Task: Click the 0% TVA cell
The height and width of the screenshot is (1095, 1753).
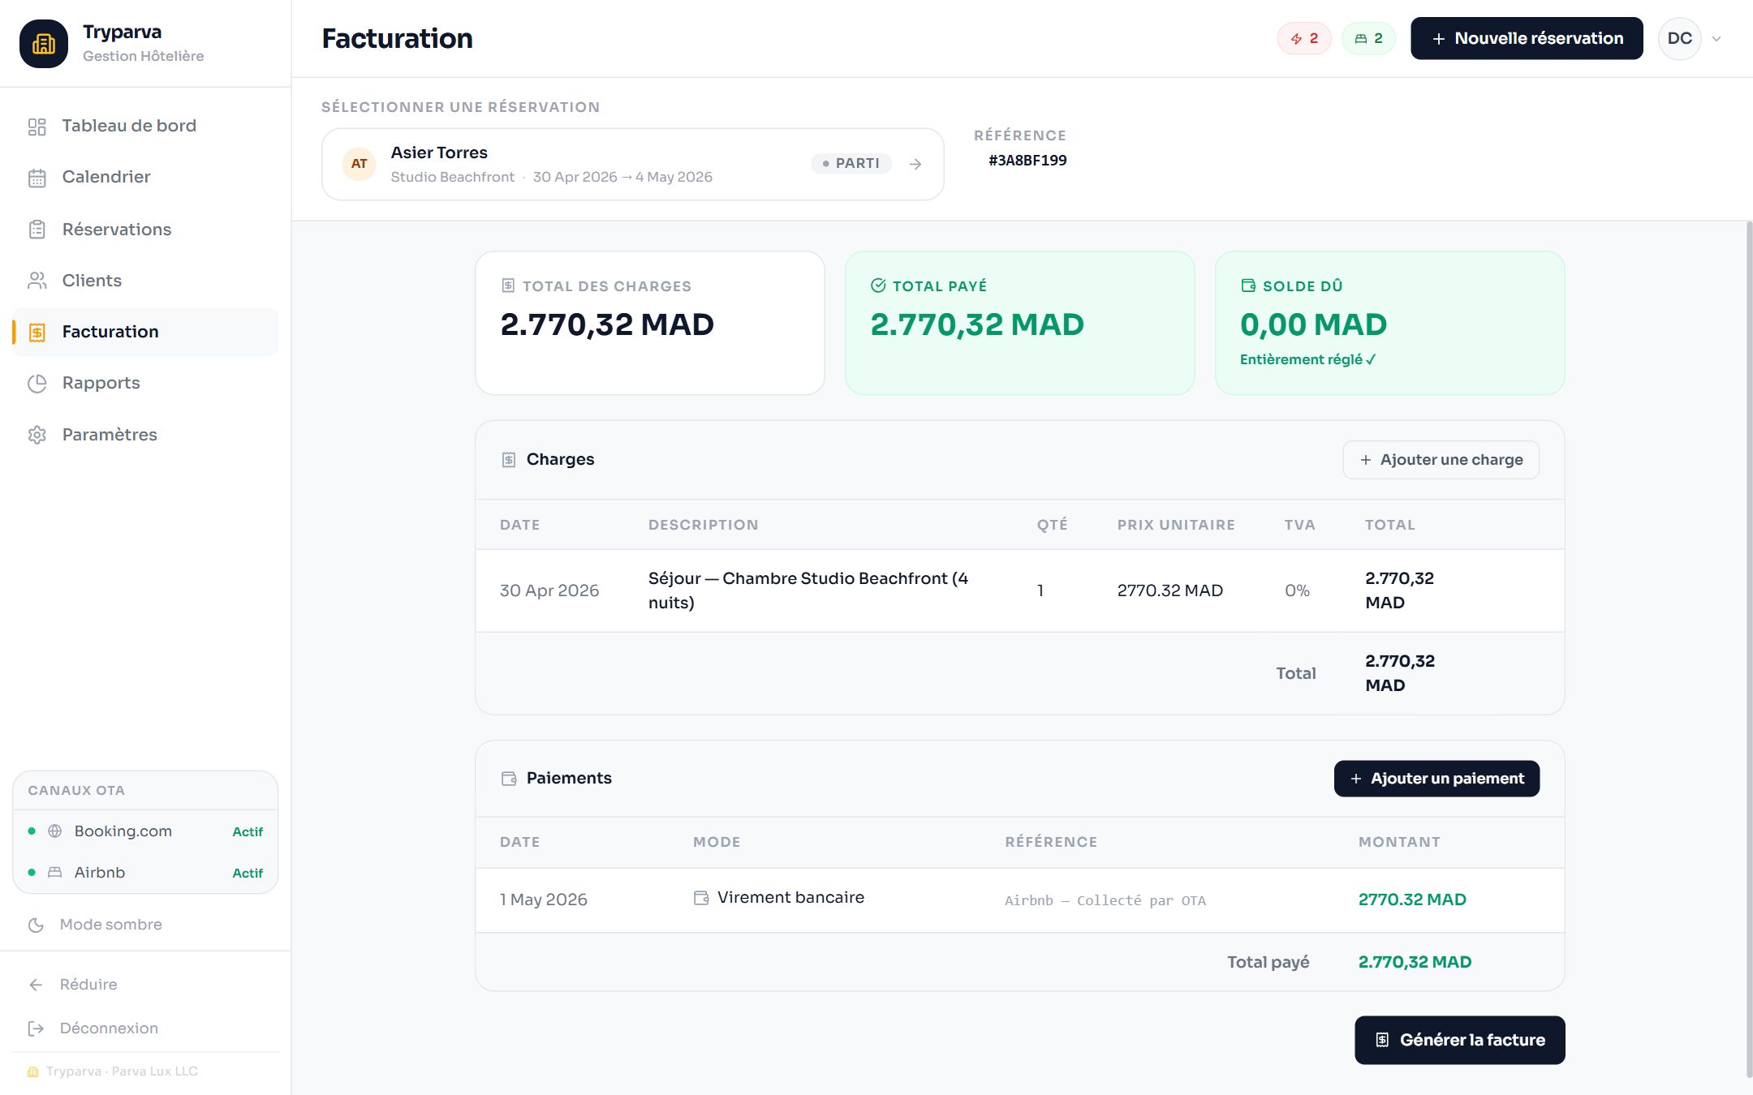Action: coord(1297,590)
